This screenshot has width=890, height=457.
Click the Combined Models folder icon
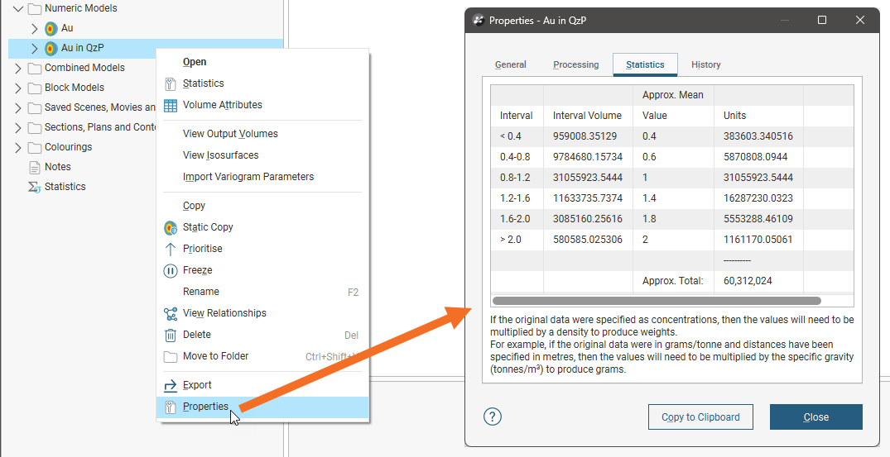pyautogui.click(x=36, y=68)
